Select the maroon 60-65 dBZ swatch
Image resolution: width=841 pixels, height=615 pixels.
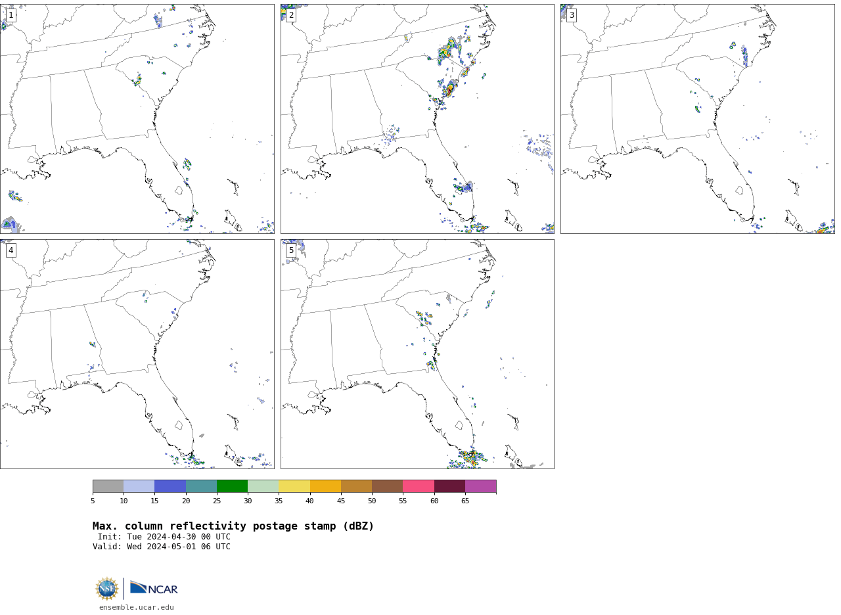(x=449, y=486)
